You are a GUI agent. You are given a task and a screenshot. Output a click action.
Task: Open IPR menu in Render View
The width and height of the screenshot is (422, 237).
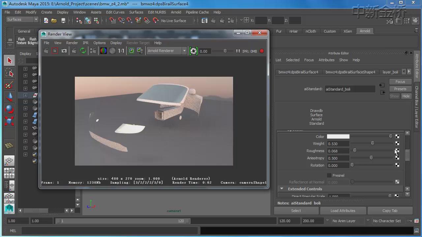click(x=85, y=43)
